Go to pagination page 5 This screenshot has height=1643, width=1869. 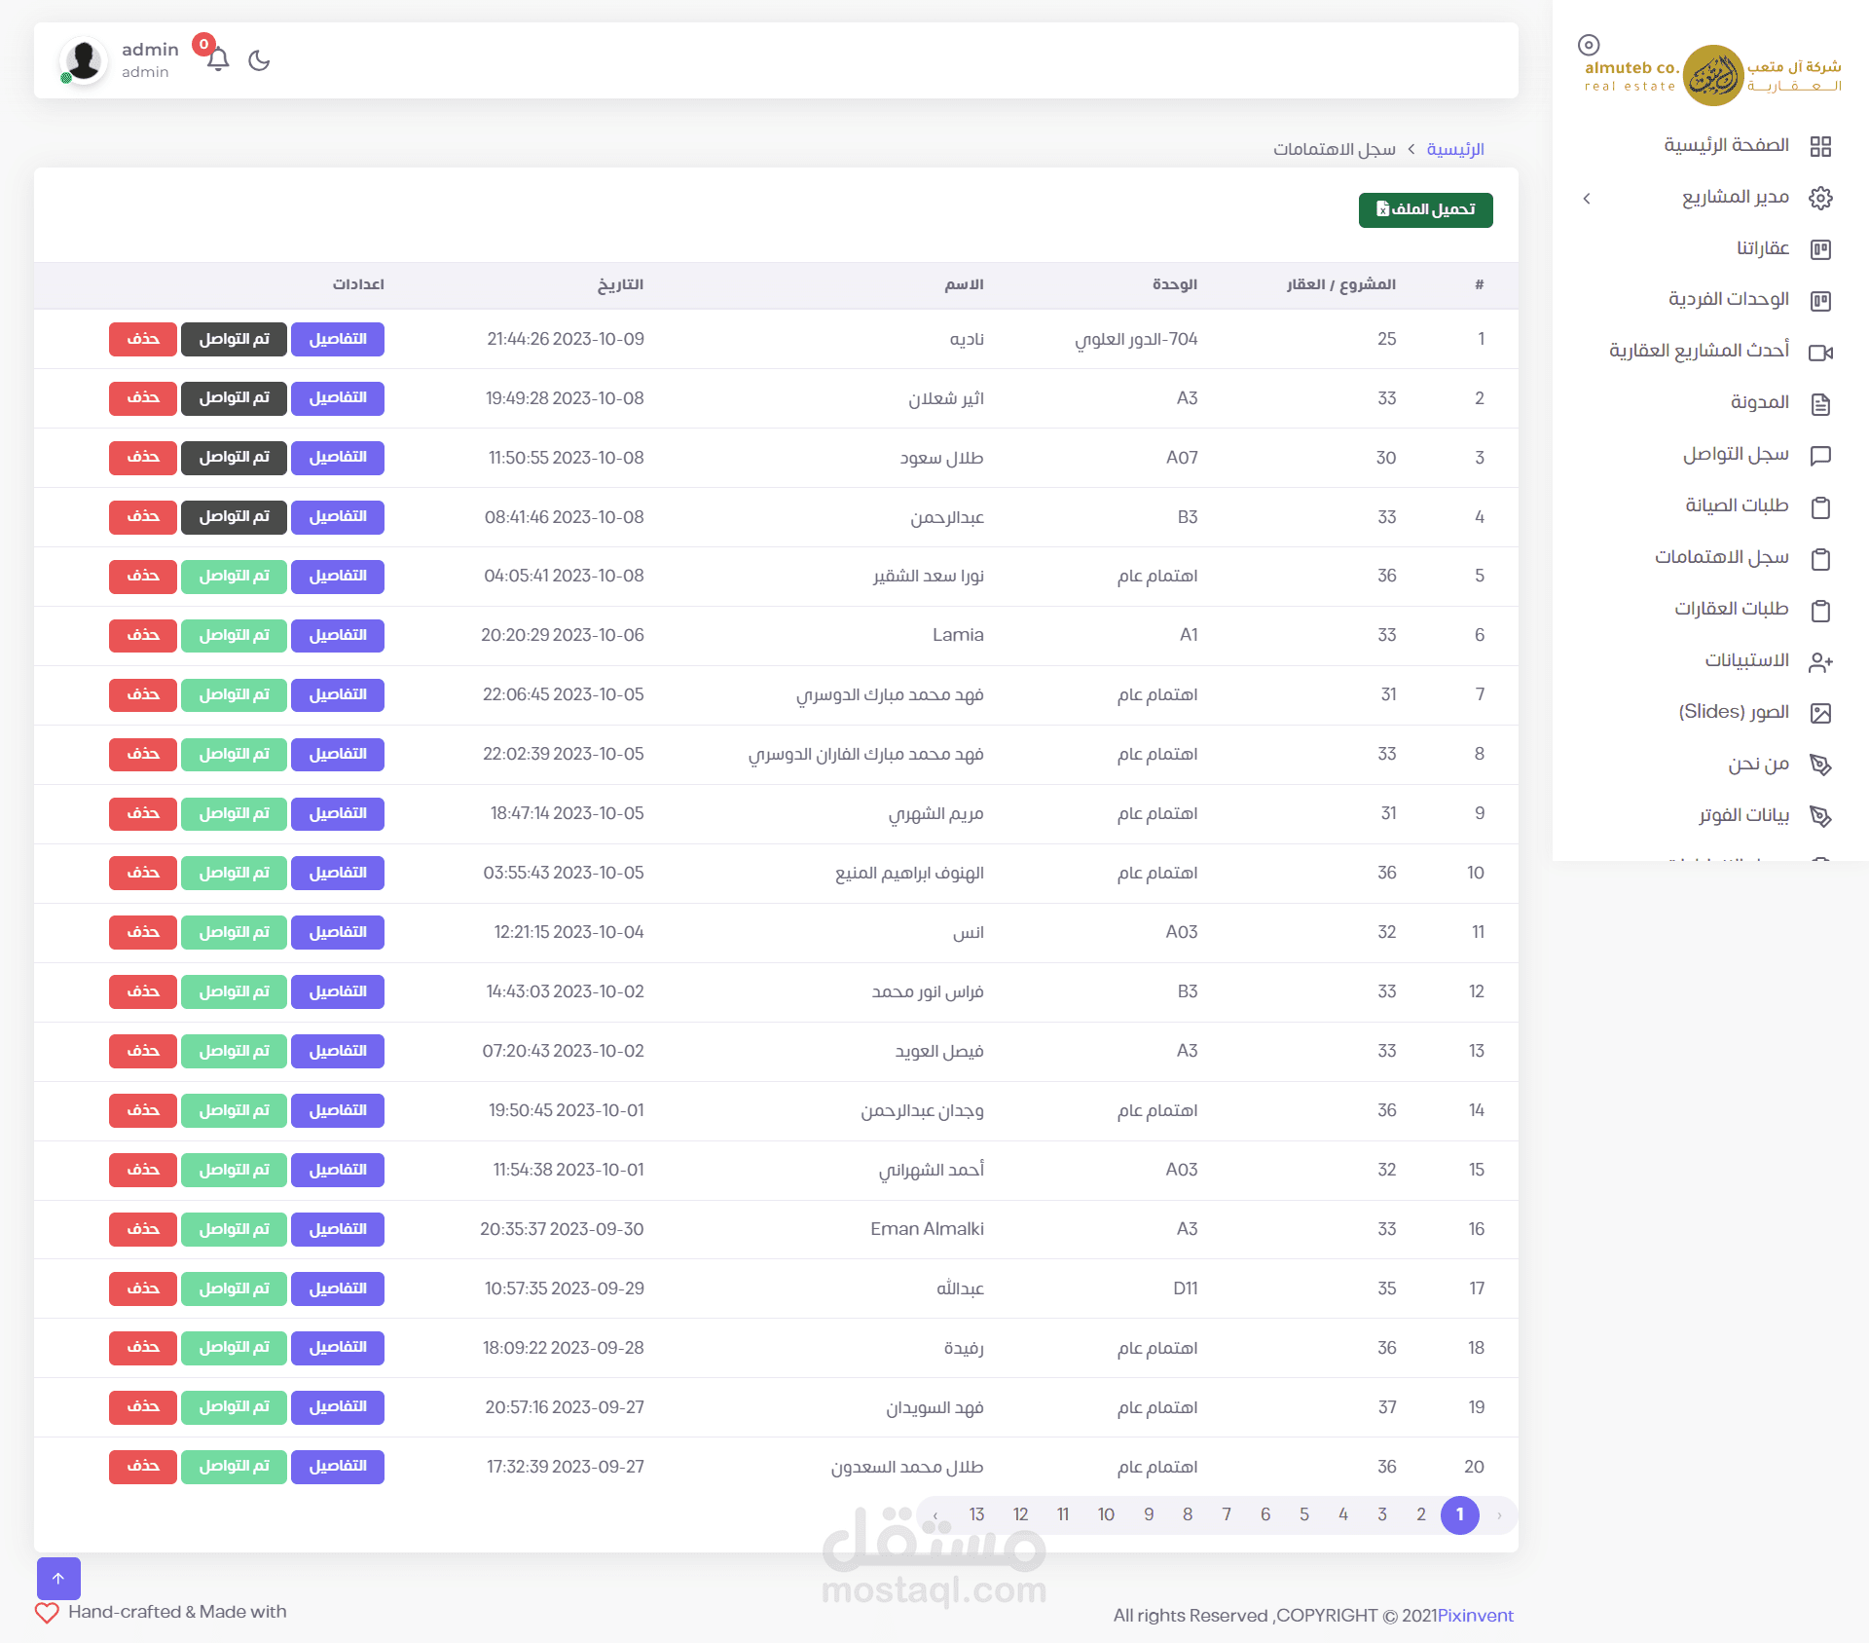pyautogui.click(x=1304, y=1514)
